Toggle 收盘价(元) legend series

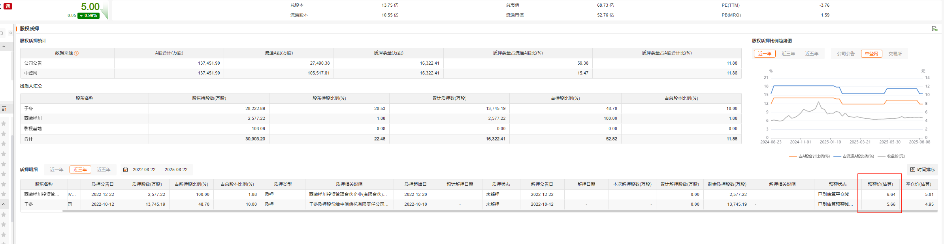coord(891,156)
